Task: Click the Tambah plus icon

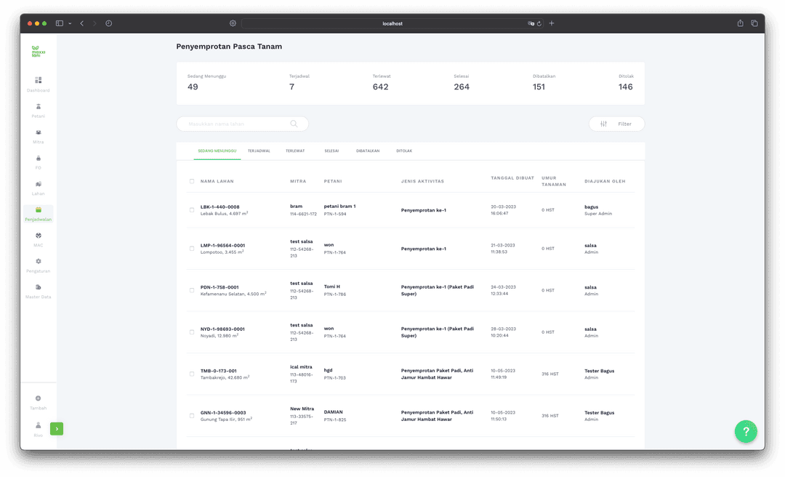Action: [39, 398]
